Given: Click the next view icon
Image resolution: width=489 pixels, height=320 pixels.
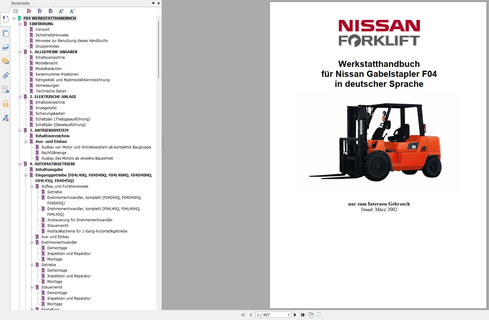Looking at the screenshot, I should point(319,315).
